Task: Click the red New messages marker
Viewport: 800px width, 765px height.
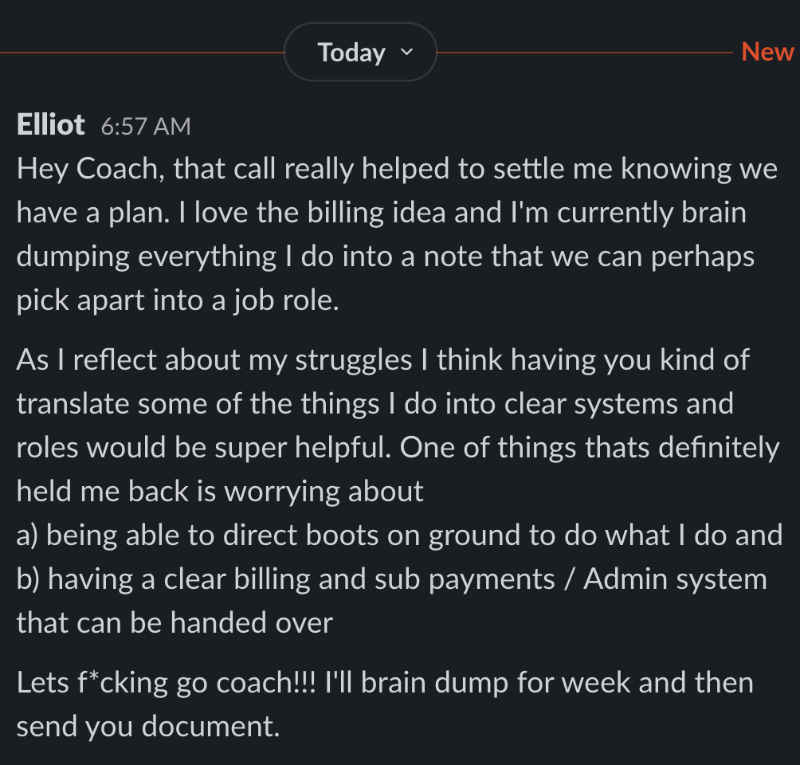Action: click(x=767, y=52)
